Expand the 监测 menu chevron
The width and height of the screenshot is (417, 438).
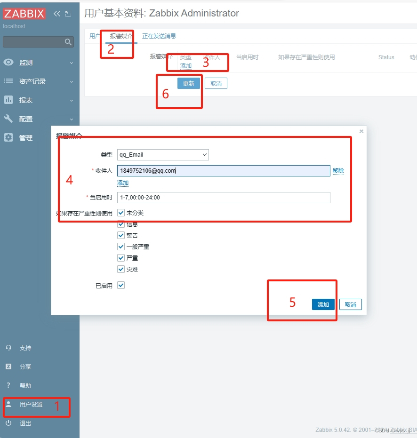pyautogui.click(x=72, y=63)
